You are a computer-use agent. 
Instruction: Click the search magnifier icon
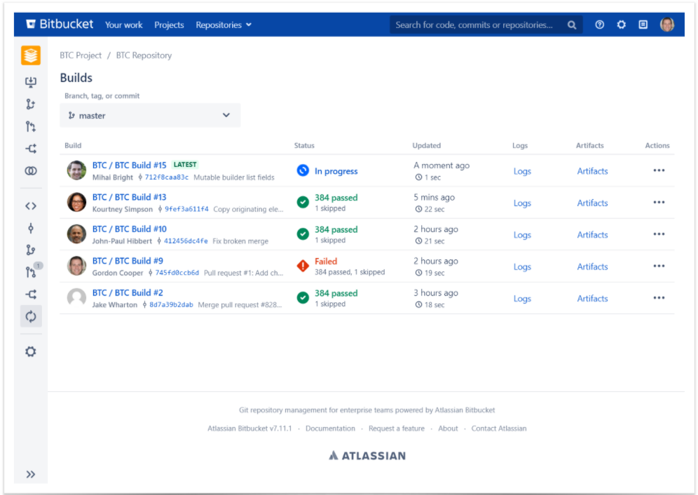572,25
